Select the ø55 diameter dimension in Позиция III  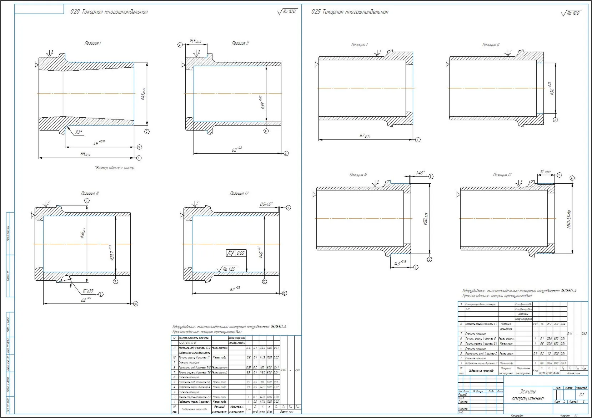[x=83, y=233]
